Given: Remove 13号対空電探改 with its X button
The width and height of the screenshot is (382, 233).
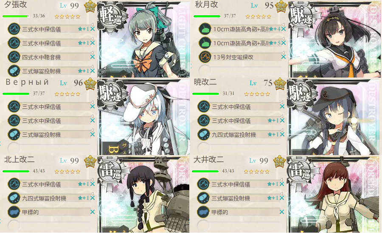Looking at the screenshot, I should (x=284, y=57).
